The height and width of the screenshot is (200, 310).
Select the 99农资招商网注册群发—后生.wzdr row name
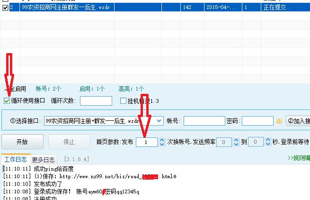click(x=66, y=7)
